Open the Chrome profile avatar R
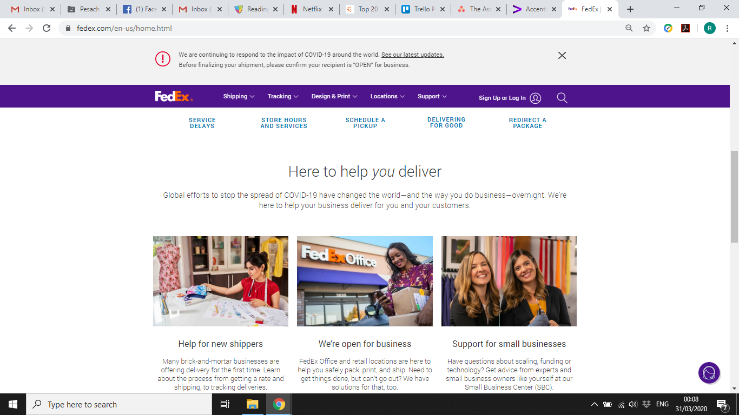 (709, 28)
